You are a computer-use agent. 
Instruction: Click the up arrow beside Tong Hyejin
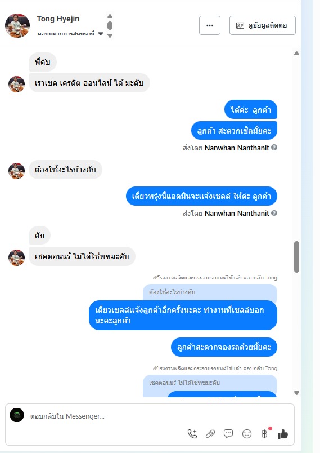(110, 16)
